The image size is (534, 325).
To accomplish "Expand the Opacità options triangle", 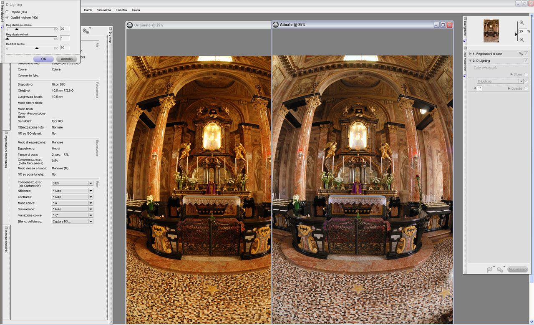I will coord(509,88).
